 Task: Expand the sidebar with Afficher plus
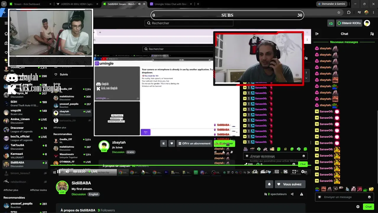(11, 190)
